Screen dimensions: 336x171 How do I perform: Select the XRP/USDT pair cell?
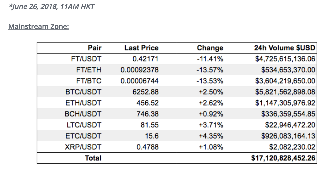[x=83, y=147]
